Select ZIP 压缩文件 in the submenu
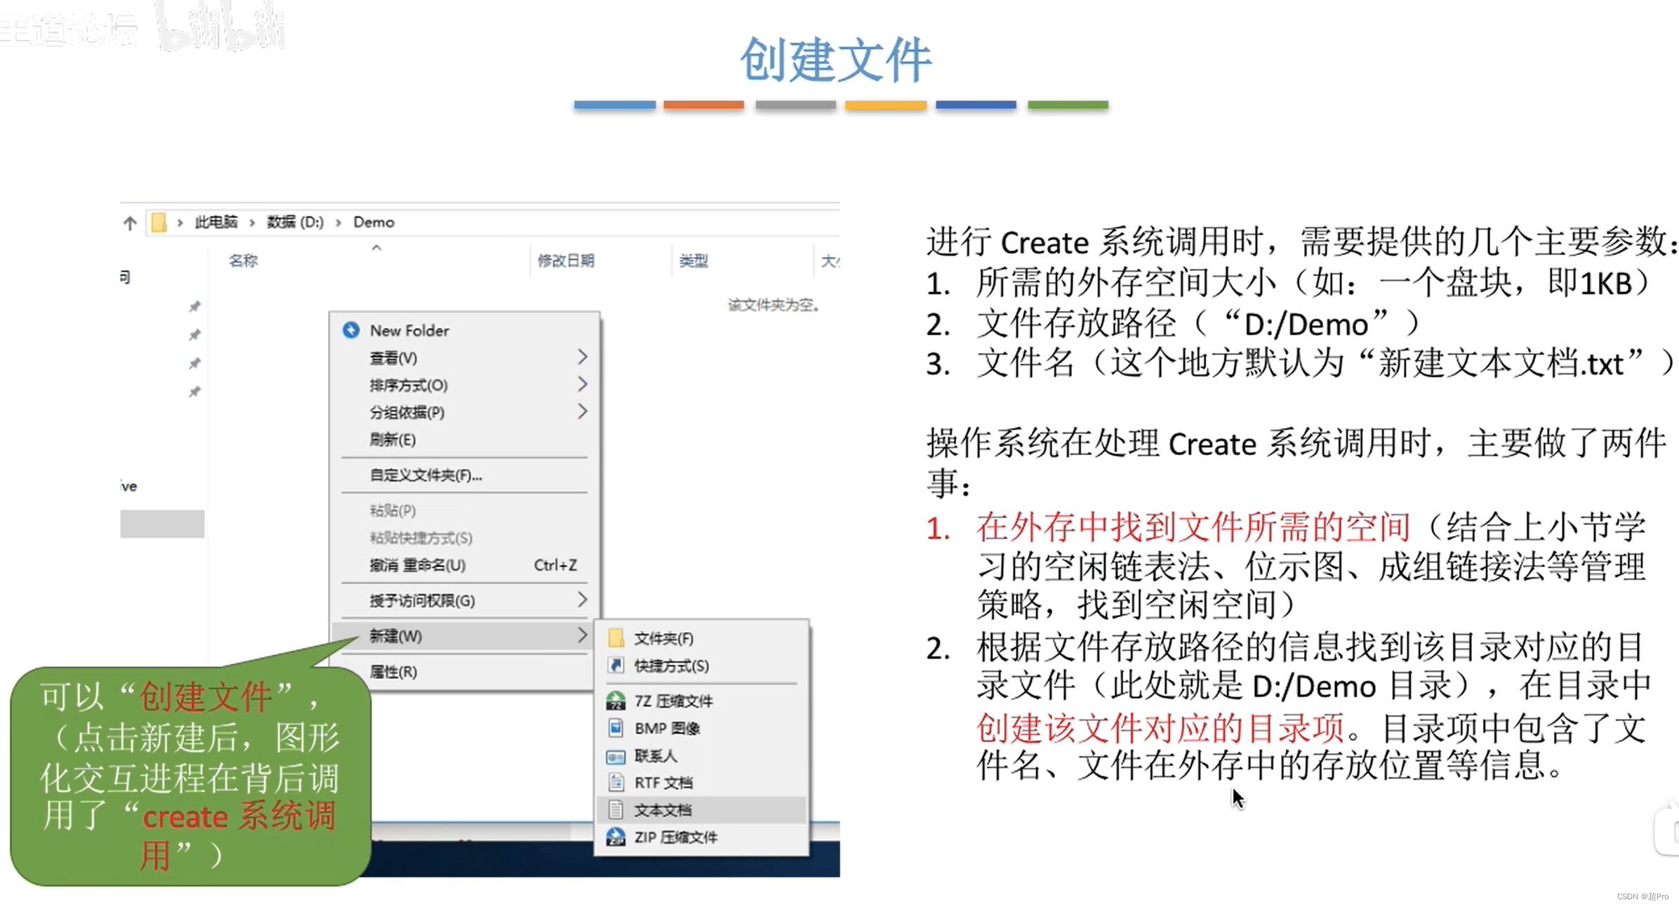This screenshot has height=907, width=1679. (702, 837)
